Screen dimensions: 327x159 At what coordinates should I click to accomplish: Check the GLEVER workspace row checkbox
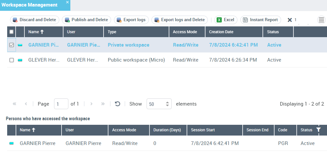click(x=11, y=60)
